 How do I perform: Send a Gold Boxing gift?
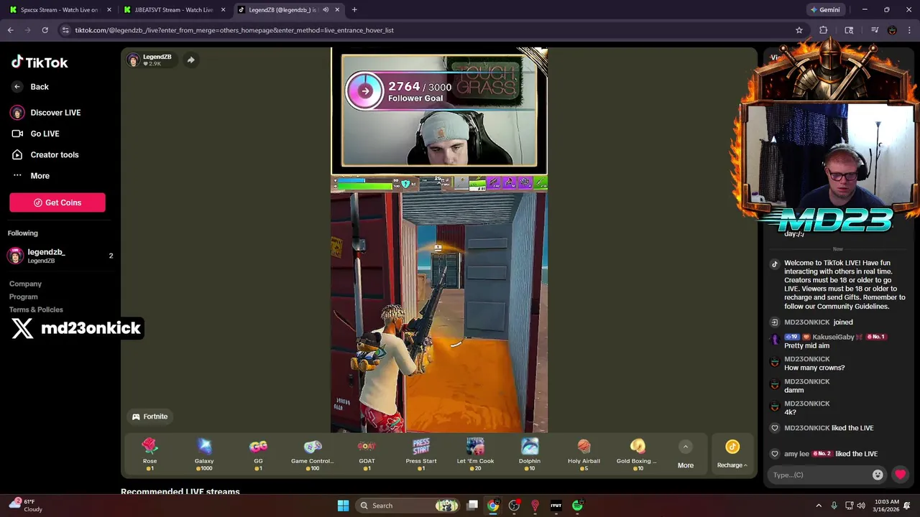click(638, 455)
